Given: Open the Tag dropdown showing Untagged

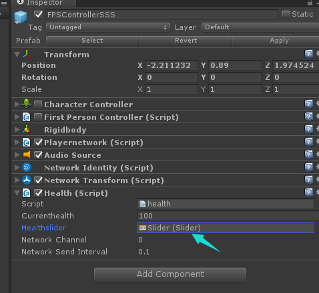Looking at the screenshot, I should 108,27.
